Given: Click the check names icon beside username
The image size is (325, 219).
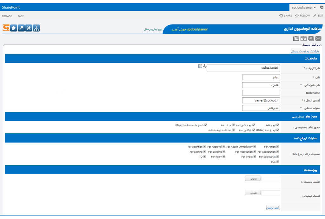Looking at the screenshot, I should (204, 66).
